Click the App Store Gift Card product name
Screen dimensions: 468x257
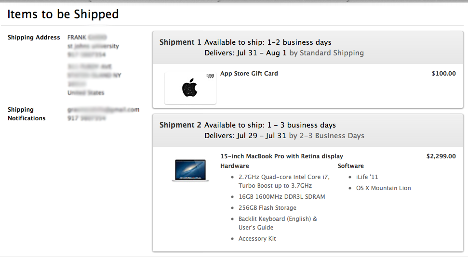pyautogui.click(x=249, y=74)
